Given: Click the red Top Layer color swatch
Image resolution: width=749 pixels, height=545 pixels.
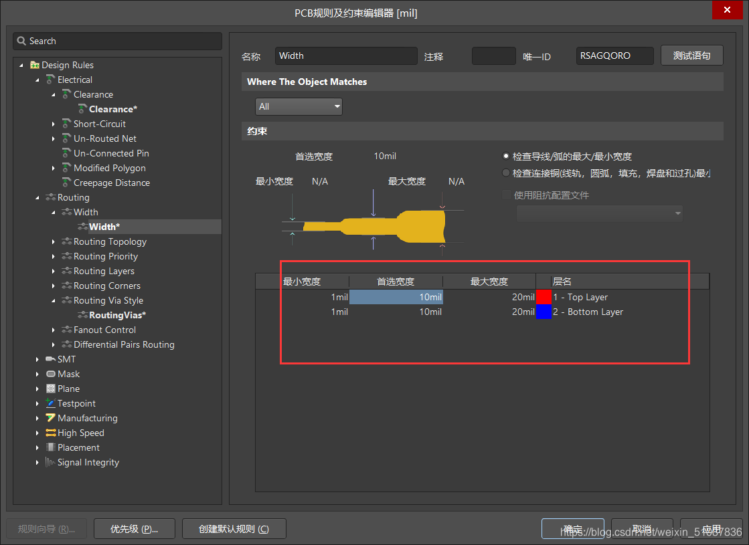Looking at the screenshot, I should 544,297.
